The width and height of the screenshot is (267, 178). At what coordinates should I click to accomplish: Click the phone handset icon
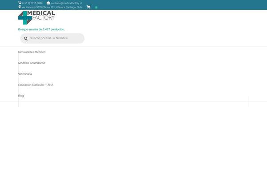click(x=20, y=3)
